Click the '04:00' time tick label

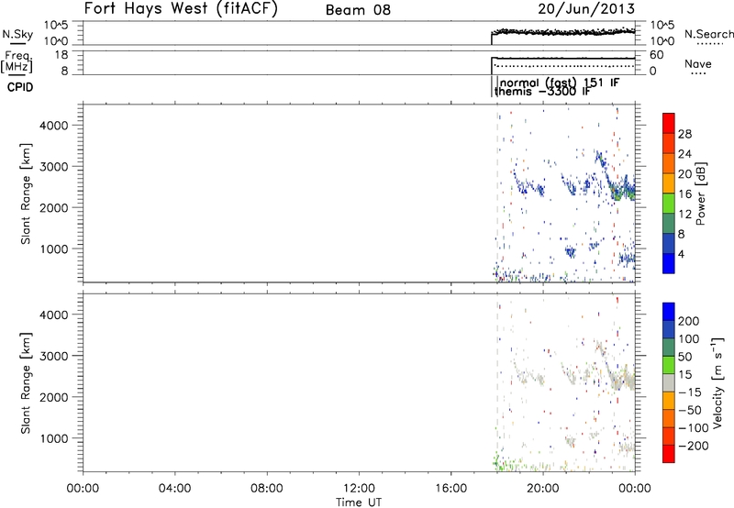(174, 489)
